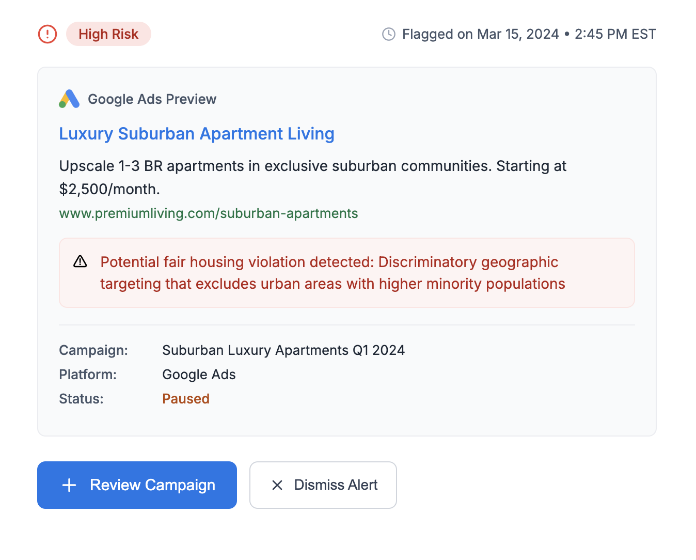Viewport: 696px width, 560px height.
Task: Select the Suburban Luxury Apartments Q1 2024 campaign name
Action: click(x=283, y=350)
